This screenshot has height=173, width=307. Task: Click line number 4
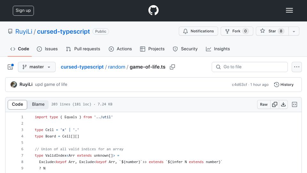pyautogui.click(x=22, y=136)
